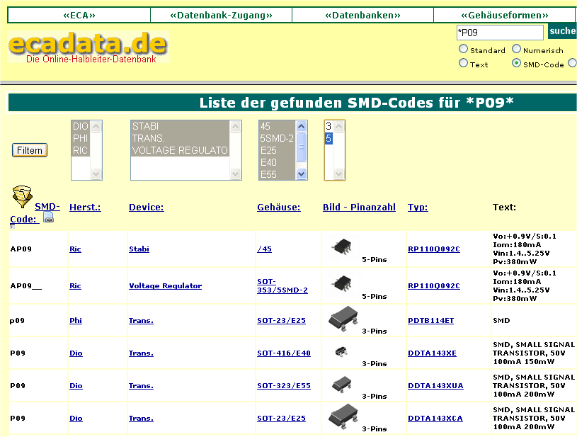Sort by Bild - Pinanzahl header
This screenshot has width=577, height=437.
(359, 208)
